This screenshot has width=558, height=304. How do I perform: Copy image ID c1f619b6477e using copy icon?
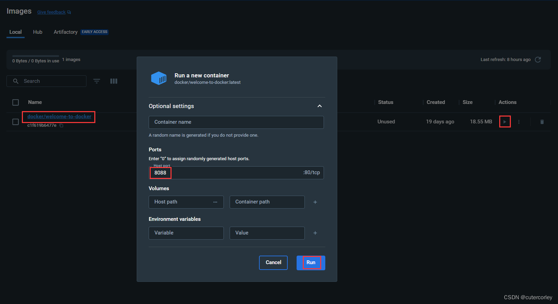[62, 125]
